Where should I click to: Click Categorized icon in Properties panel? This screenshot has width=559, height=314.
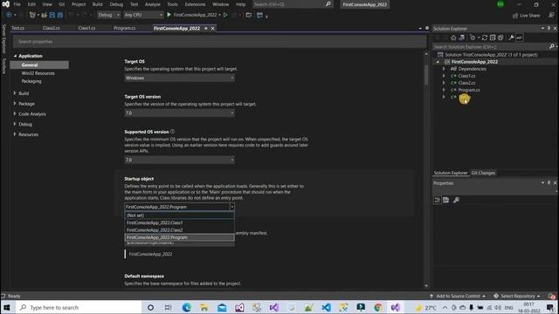click(x=438, y=200)
